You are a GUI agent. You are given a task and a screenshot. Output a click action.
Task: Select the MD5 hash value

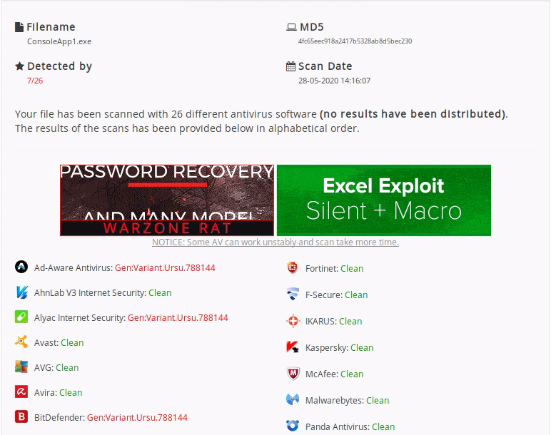point(355,41)
